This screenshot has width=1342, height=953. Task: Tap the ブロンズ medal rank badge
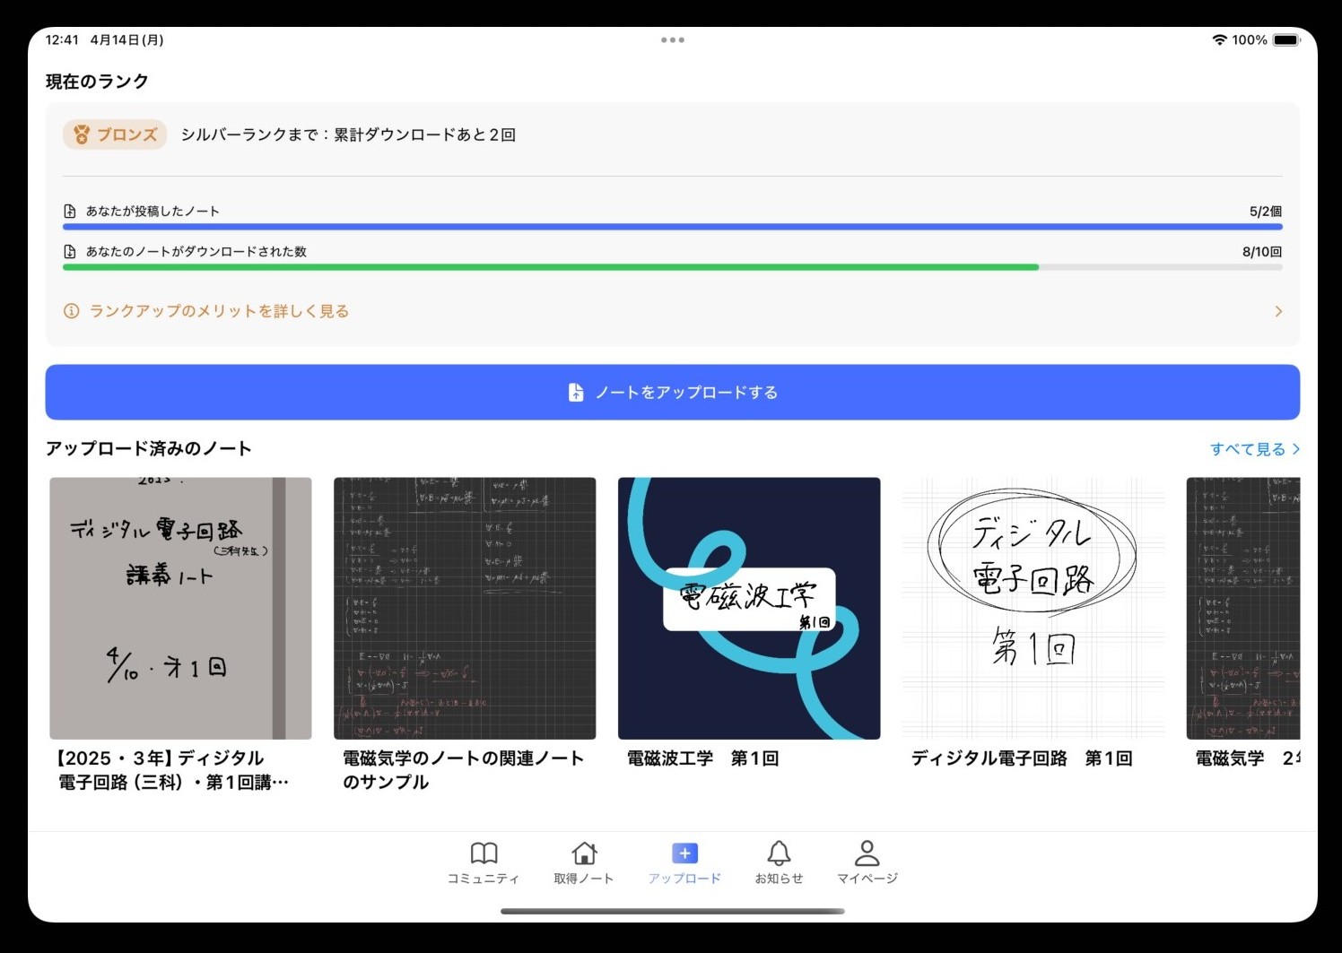tap(115, 134)
